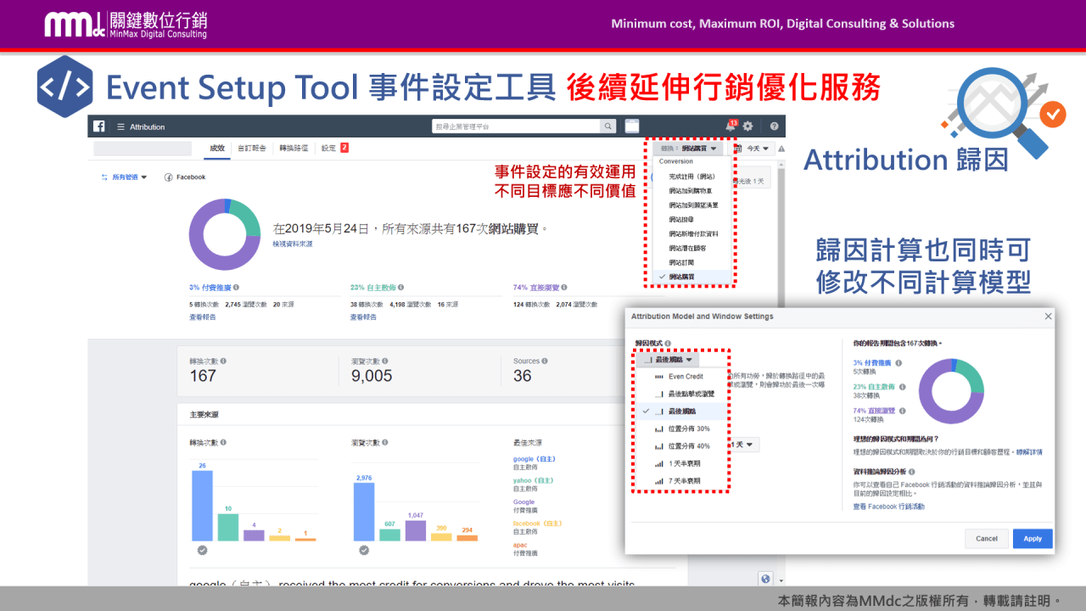Viewport: 1086px width, 611px height.
Task: Click the Facebook logo icon
Action: click(98, 126)
